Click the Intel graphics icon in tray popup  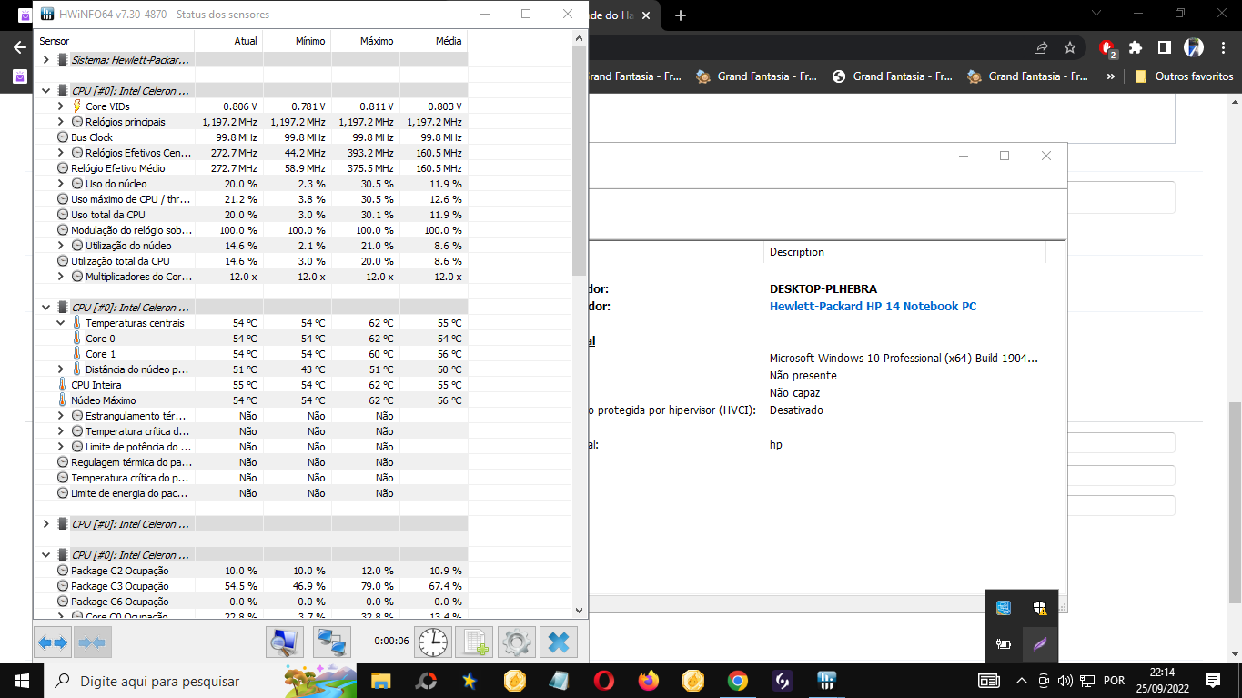tap(1004, 608)
